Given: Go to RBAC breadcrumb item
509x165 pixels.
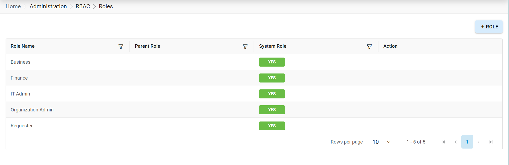Looking at the screenshot, I should coord(83,6).
